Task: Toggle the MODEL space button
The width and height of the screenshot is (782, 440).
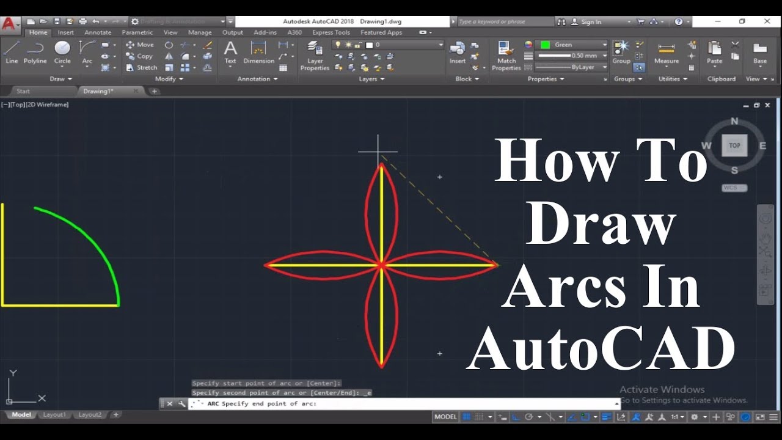Action: 445,417
